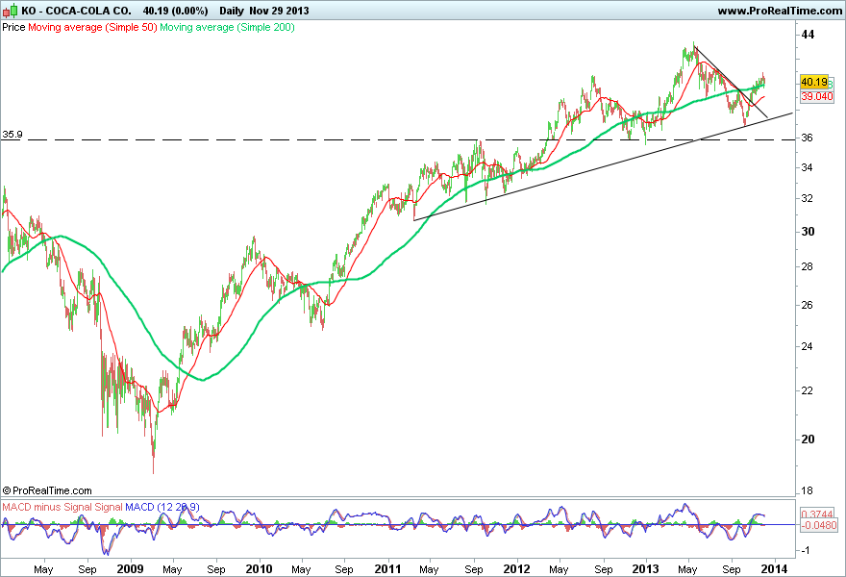846x577 pixels.
Task: Click the red 39.040 moving average price tag
Action: [x=817, y=96]
